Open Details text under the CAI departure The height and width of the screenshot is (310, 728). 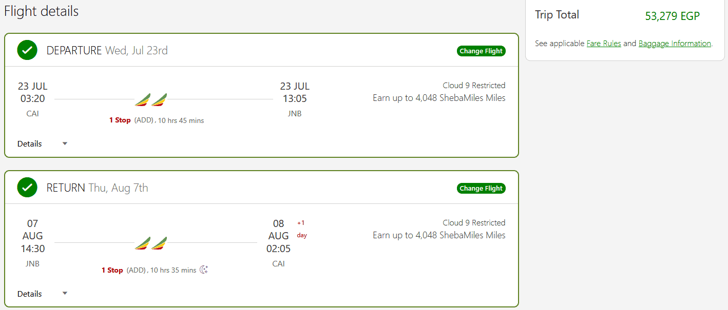[x=30, y=143]
